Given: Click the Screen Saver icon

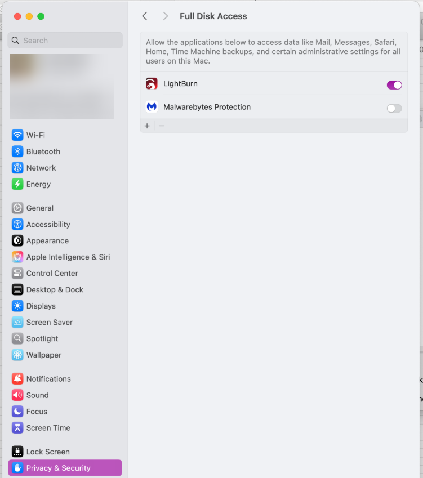Looking at the screenshot, I should point(17,322).
